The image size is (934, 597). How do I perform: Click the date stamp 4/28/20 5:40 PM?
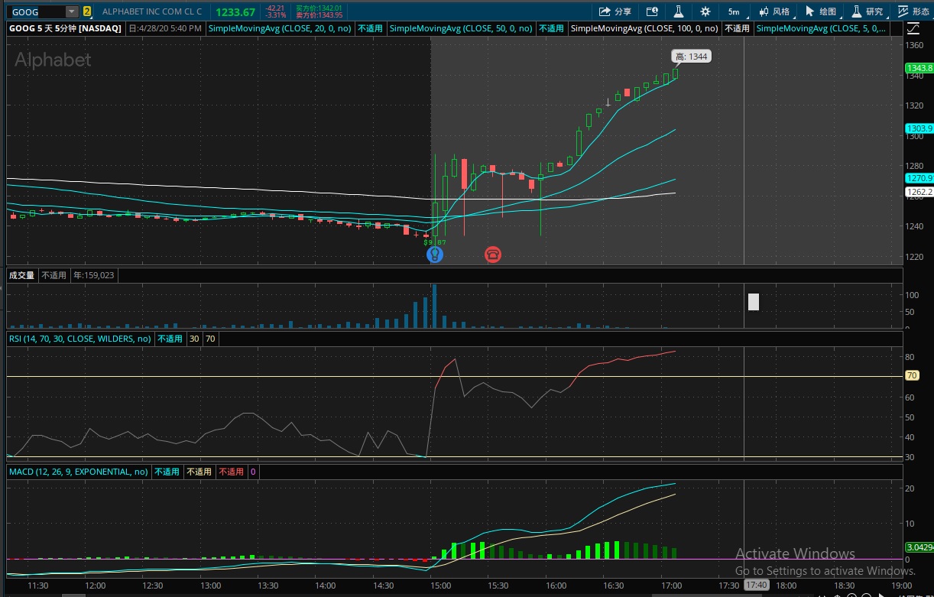(164, 28)
